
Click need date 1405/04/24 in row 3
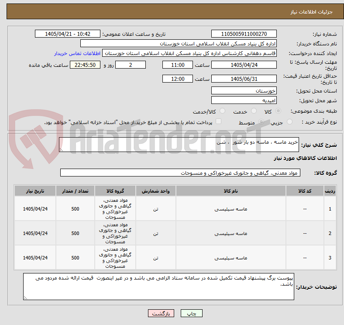35,258
